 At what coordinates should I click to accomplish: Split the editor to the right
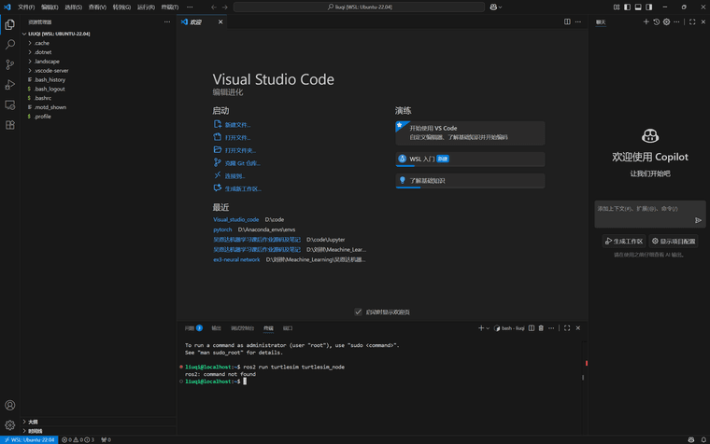point(567,21)
